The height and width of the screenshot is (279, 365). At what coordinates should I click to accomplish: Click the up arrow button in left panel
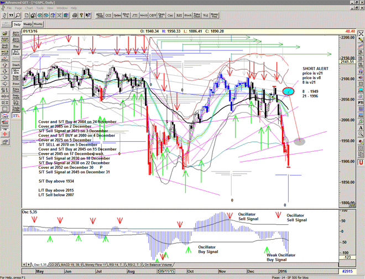click(x=4, y=64)
